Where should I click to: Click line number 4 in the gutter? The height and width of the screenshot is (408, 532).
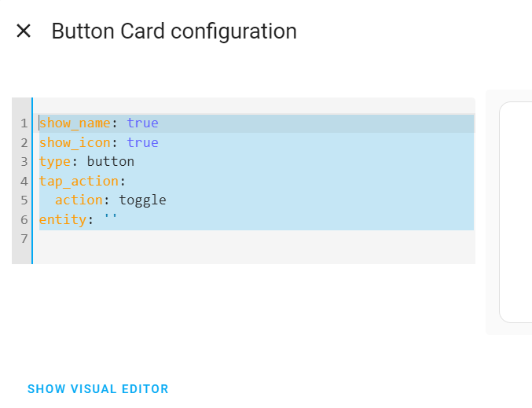coord(24,182)
